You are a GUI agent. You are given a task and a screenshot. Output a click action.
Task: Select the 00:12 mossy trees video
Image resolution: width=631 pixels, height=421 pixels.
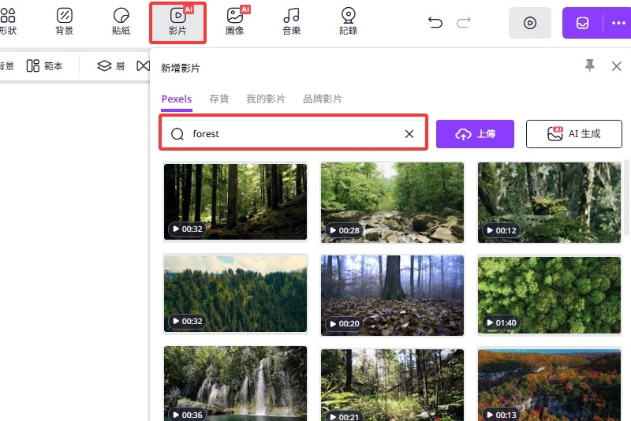549,203
